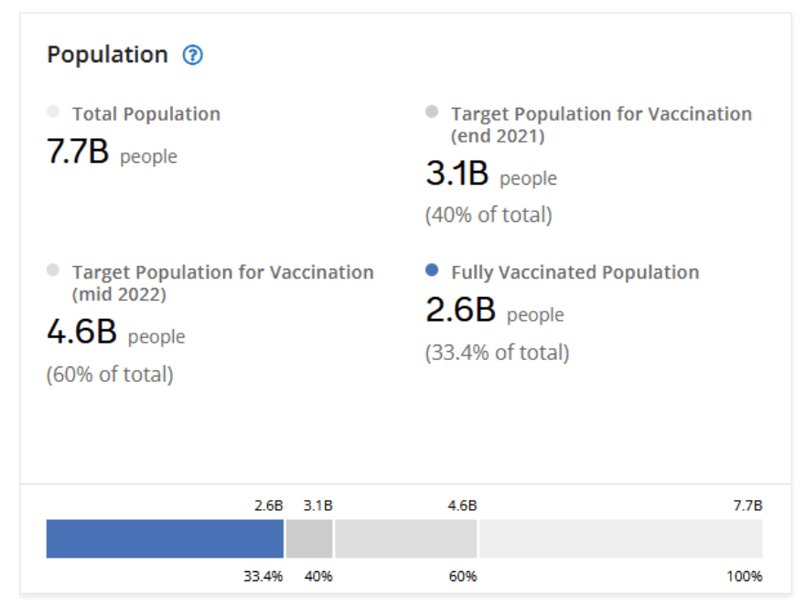805x616 pixels.
Task: Click the Total Population legend dot
Action: 53,112
